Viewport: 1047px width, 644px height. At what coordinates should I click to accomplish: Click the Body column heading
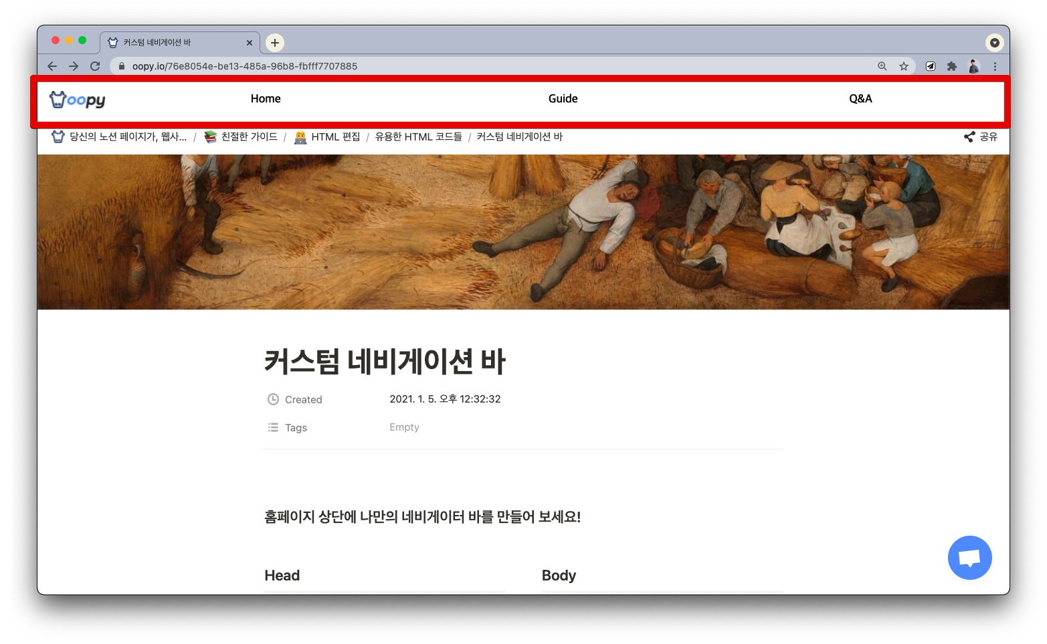(559, 575)
